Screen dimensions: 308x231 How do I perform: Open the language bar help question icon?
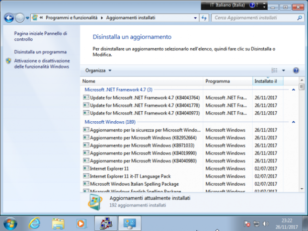pos(252,5)
